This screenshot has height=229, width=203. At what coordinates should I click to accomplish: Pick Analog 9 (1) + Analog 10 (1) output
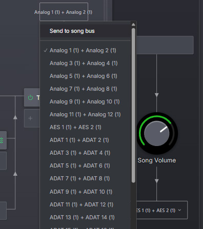pos(85,101)
